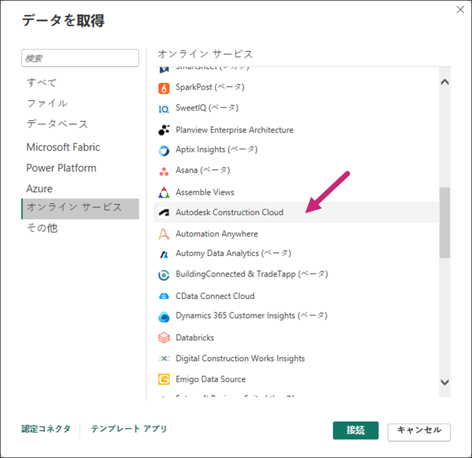This screenshot has height=458, width=472.
Task: Click the SparkPost connector icon
Action: [x=164, y=88]
